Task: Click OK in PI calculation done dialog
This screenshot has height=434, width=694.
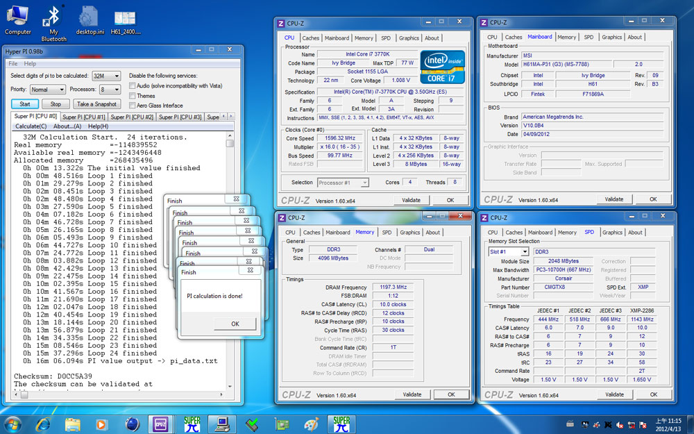Action: 235,324
